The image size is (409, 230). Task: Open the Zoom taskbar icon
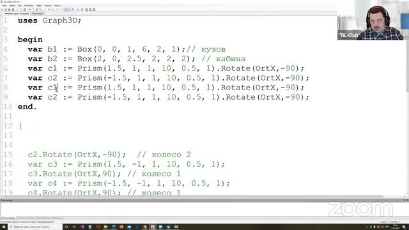pyautogui.click(x=160, y=227)
